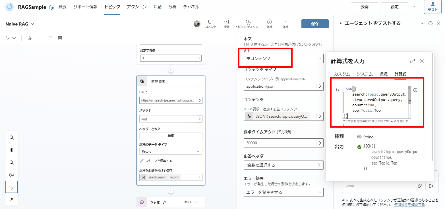This screenshot has width=445, height=209.
Task: Select the pointer selection tool
Action: pyautogui.click(x=11, y=187)
